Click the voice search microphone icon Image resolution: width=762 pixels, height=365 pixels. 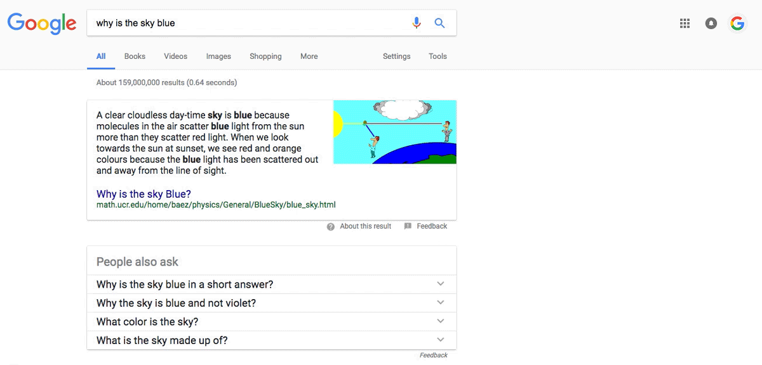tap(417, 22)
